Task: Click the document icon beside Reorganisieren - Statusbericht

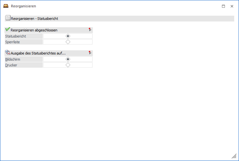Action: point(8,18)
